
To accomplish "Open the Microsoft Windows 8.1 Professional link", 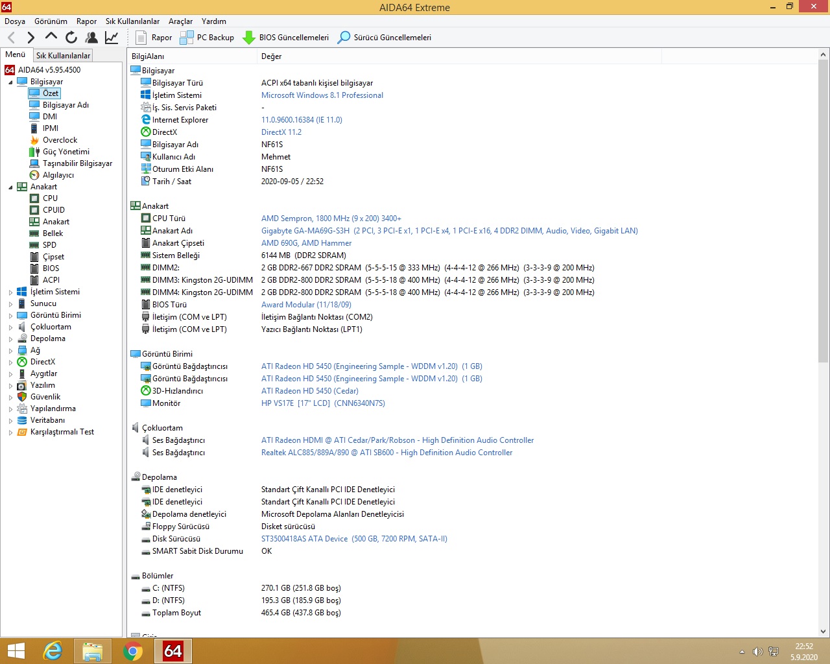I will pos(322,95).
